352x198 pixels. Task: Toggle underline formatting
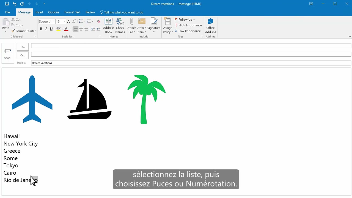click(x=51, y=29)
